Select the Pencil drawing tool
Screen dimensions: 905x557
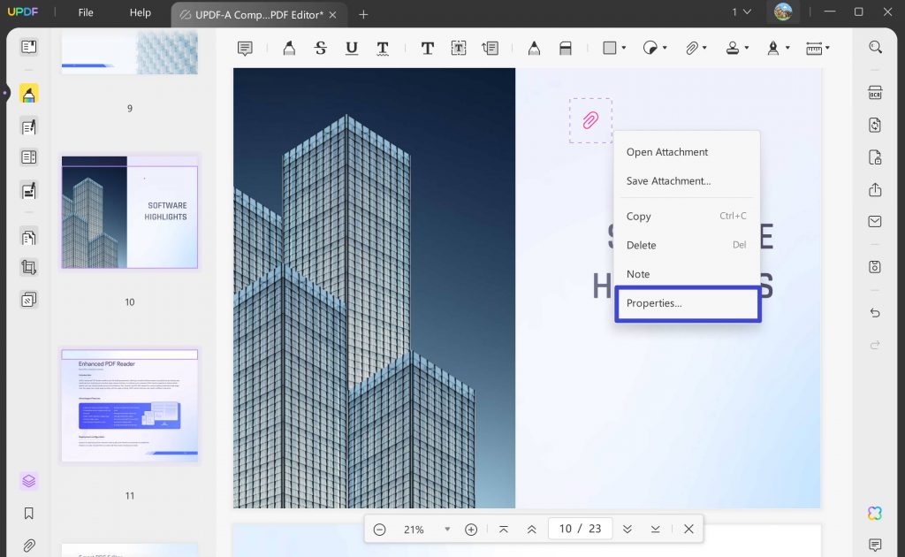(x=534, y=48)
